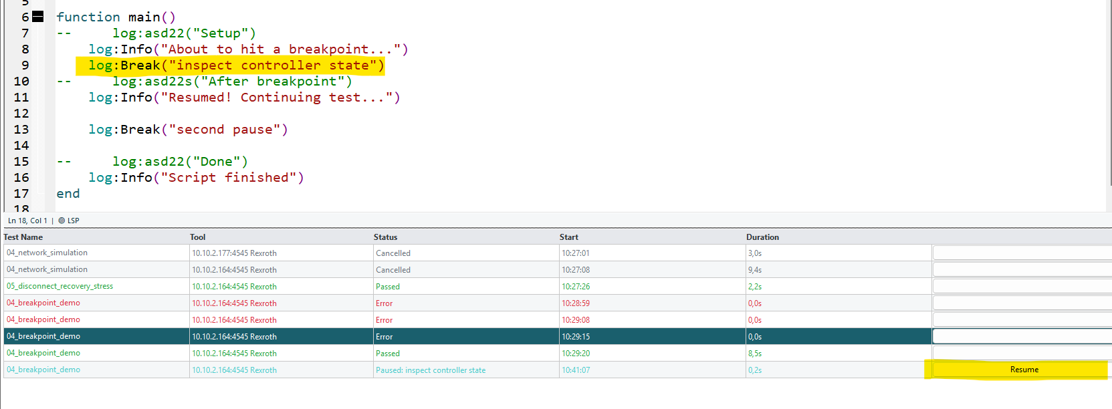Click the commented log:asd22s("After breakpoint") line
This screenshot has height=409, width=1112.
coord(204,81)
